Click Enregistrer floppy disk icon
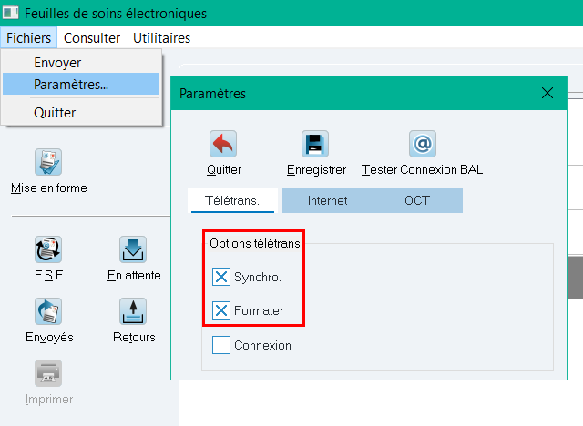 315,144
